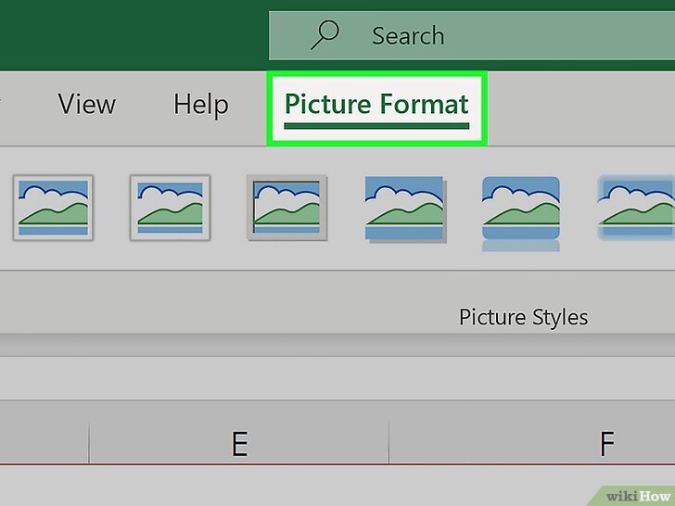Apply Soft Edge Rectangle picture style
The image size is (675, 506).
(636, 209)
